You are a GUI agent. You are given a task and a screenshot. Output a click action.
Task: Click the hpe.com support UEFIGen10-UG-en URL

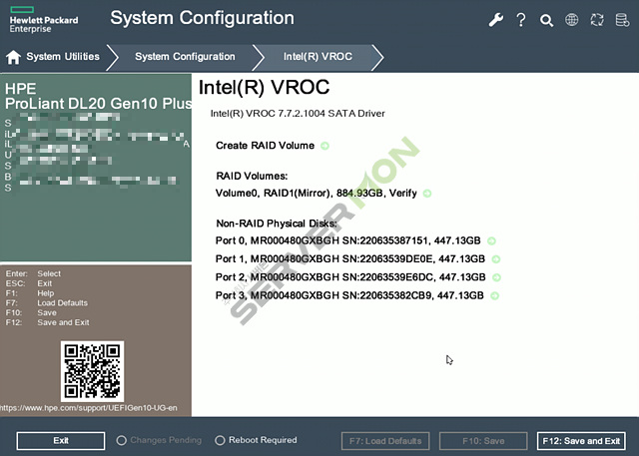tap(89, 408)
